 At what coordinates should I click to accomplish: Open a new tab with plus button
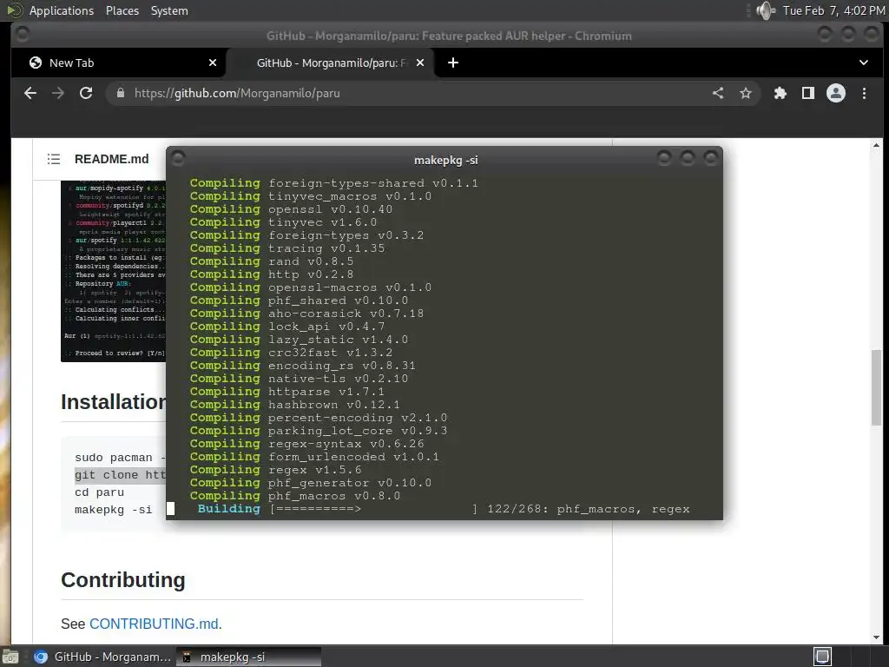pos(453,63)
